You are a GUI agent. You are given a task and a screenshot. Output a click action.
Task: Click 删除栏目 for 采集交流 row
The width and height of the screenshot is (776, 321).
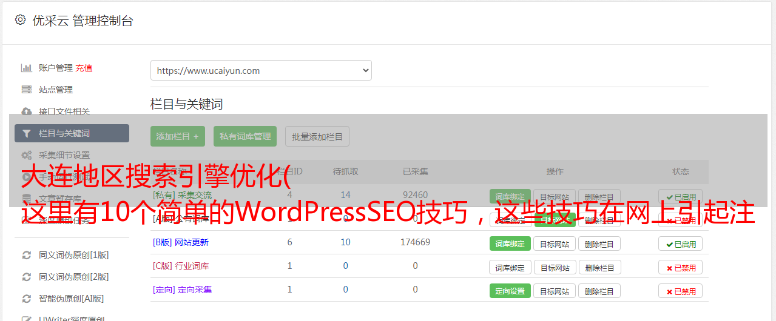[599, 196]
